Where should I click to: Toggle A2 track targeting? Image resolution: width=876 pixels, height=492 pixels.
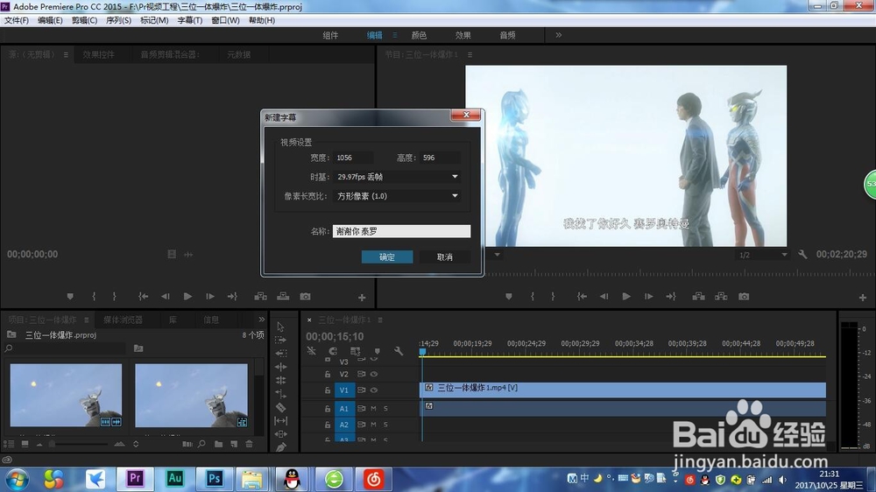coord(343,425)
